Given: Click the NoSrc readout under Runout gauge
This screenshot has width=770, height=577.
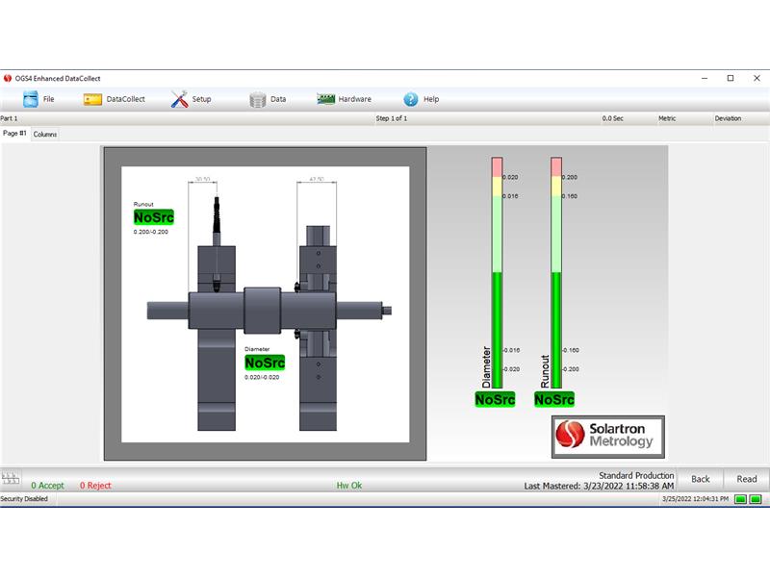Looking at the screenshot, I should (x=554, y=399).
